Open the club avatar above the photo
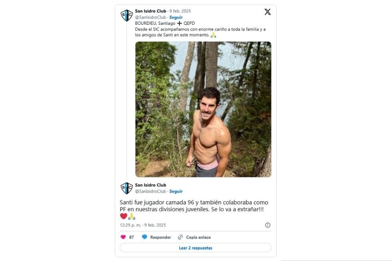 [x=127, y=15]
